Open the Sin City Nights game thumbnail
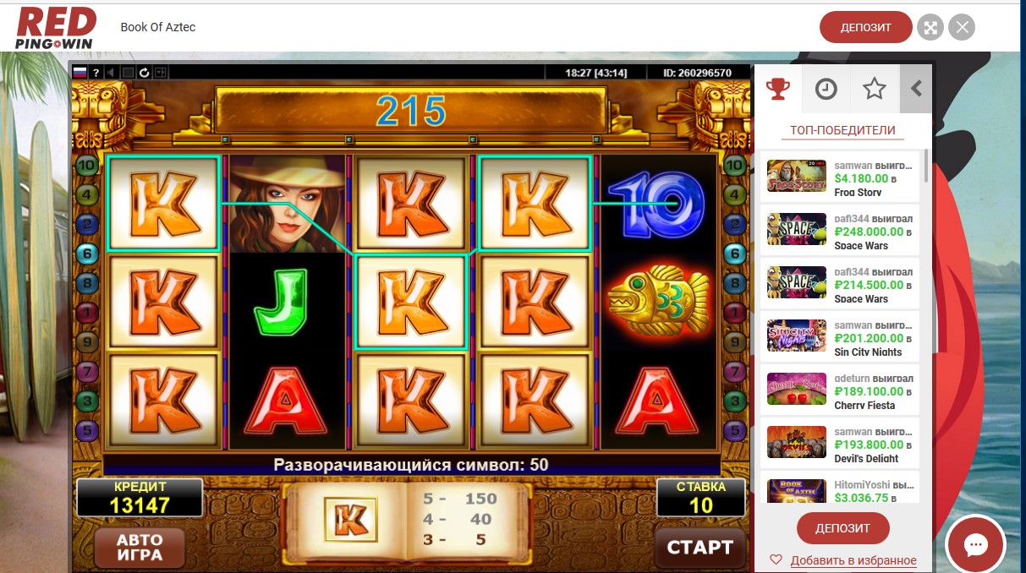Screen dimensions: 1026x573 797,335
